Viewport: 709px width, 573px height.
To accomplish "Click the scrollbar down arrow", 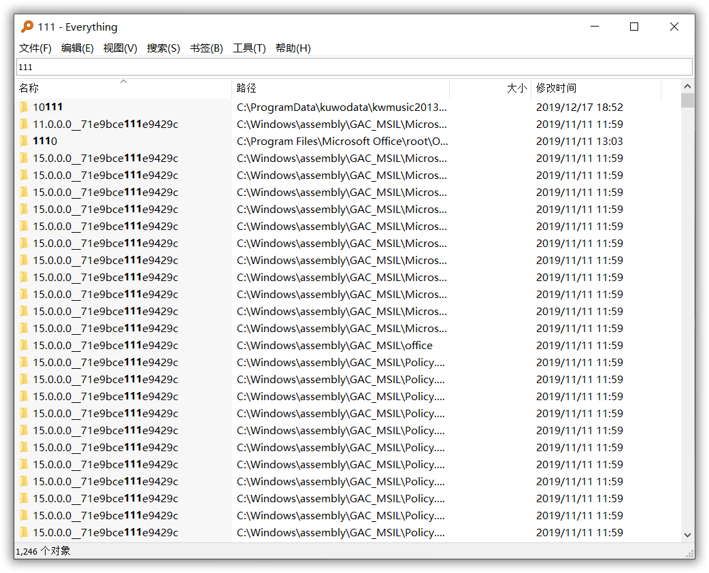I will coord(687,535).
